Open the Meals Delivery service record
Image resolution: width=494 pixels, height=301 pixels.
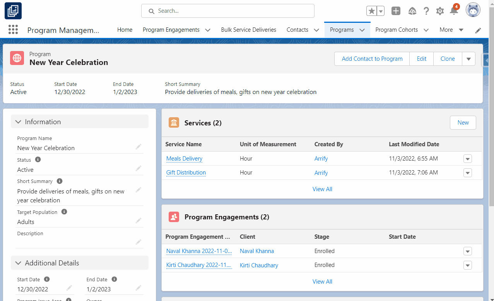coord(184,159)
